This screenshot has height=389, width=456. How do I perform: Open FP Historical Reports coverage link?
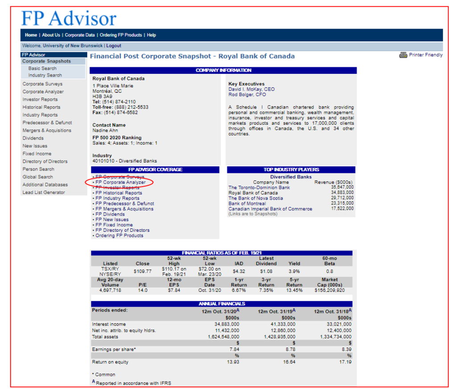pyautogui.click(x=118, y=193)
